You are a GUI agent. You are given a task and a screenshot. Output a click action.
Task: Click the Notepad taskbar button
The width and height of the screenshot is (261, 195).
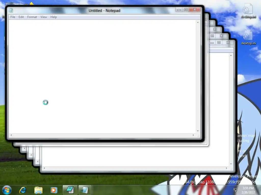coord(70,190)
